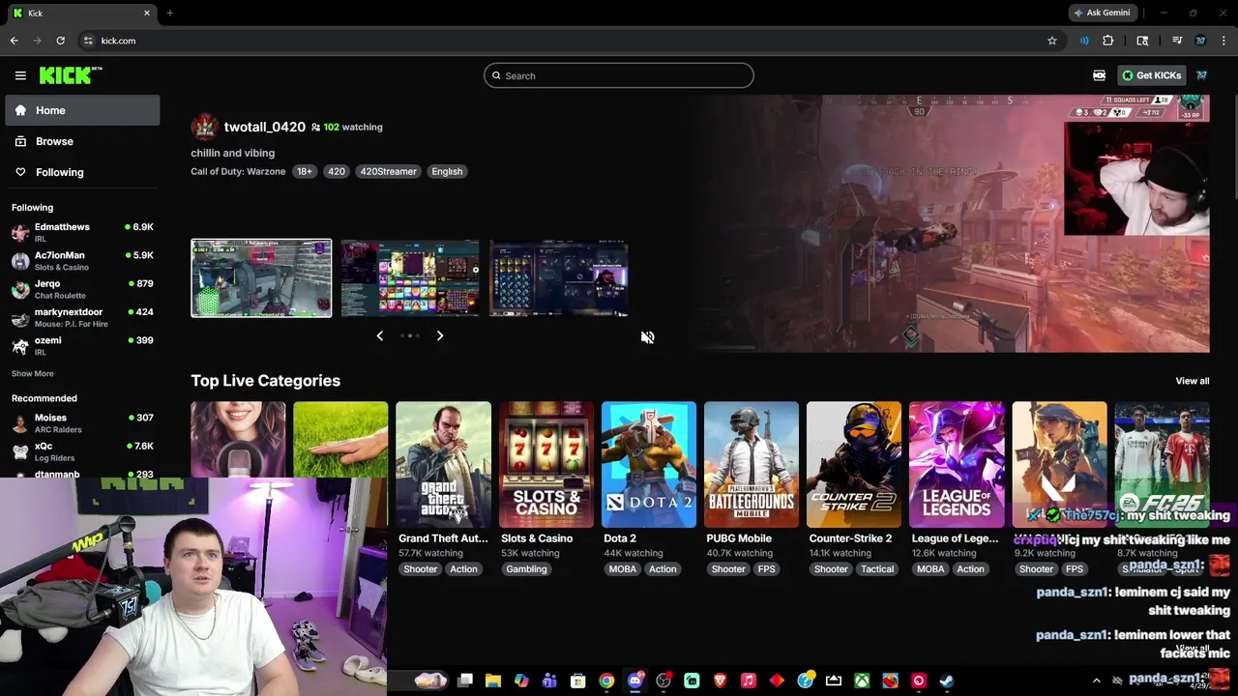Screen dimensions: 1238x696
Task: Open a new browser tab
Action: coord(169,13)
